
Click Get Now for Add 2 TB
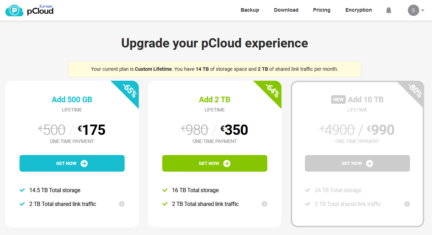(215, 163)
